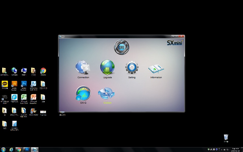Screen dimensions: 243x152
Task: Click the 'Setting' label text
Action: coord(132,77)
